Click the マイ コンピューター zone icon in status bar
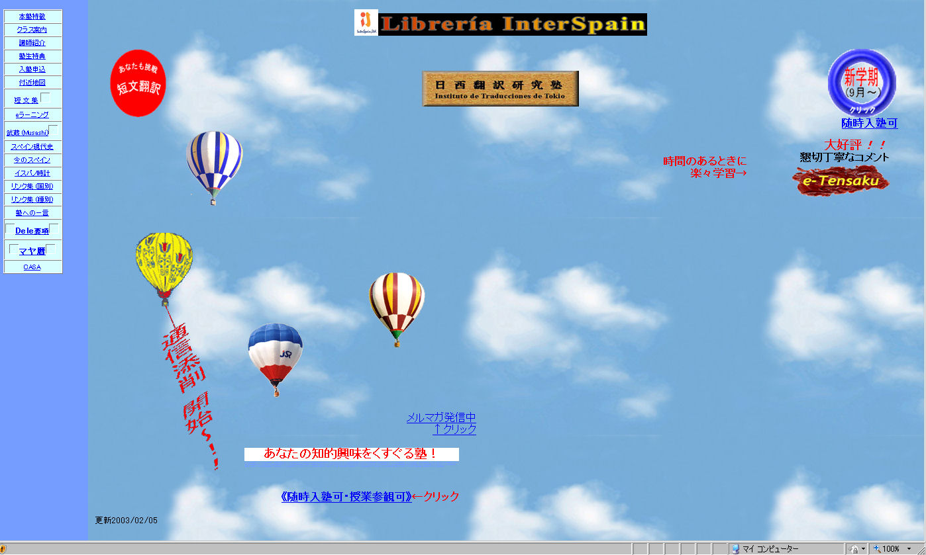The image size is (926, 555). click(735, 549)
